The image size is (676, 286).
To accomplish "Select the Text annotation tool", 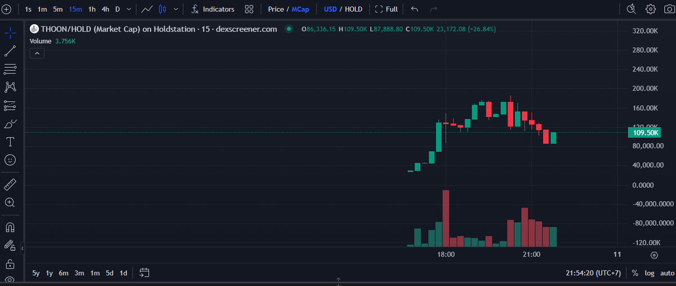I will point(10,141).
